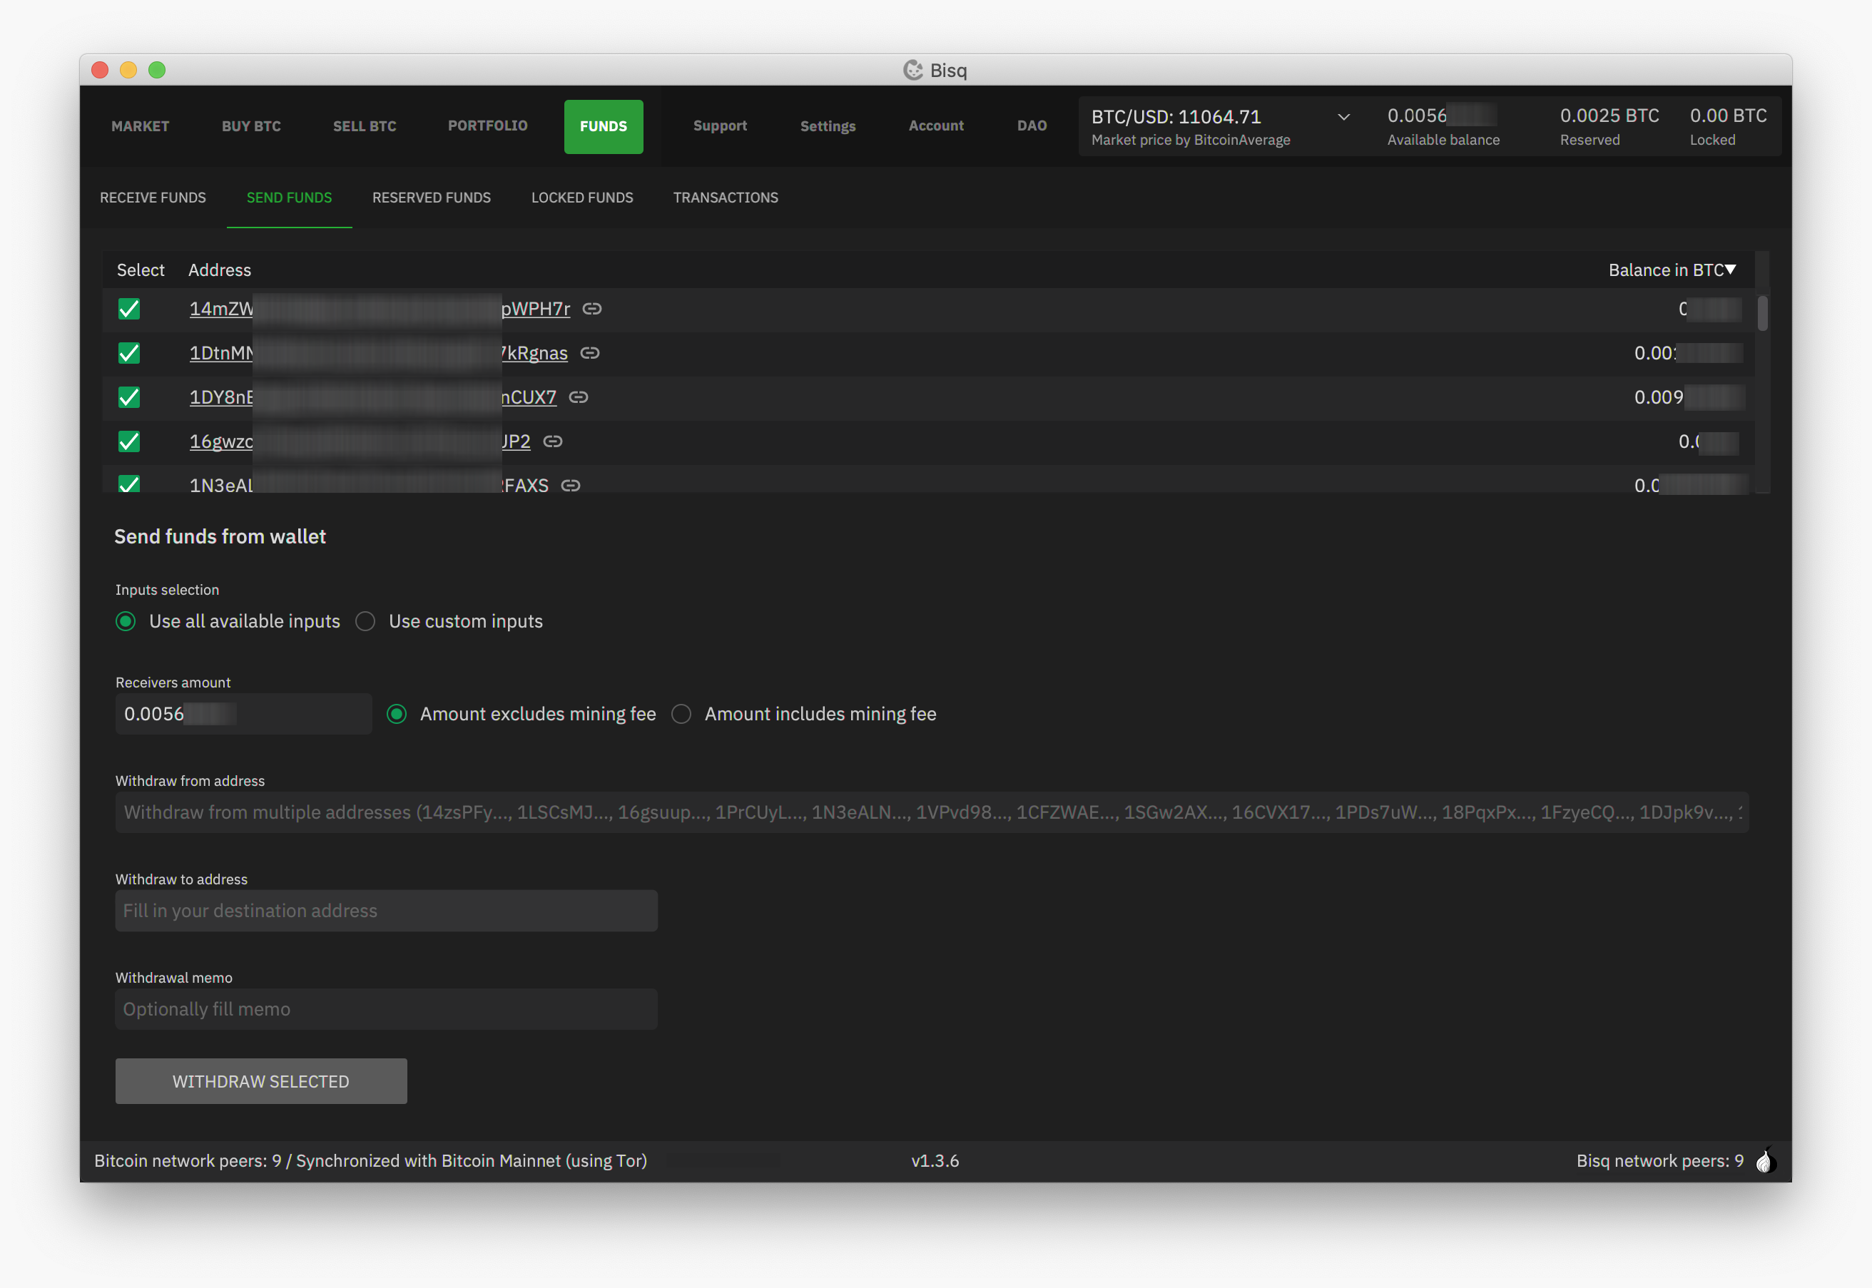
Task: Expand the BTC/USD market price dropdown
Action: (x=1343, y=117)
